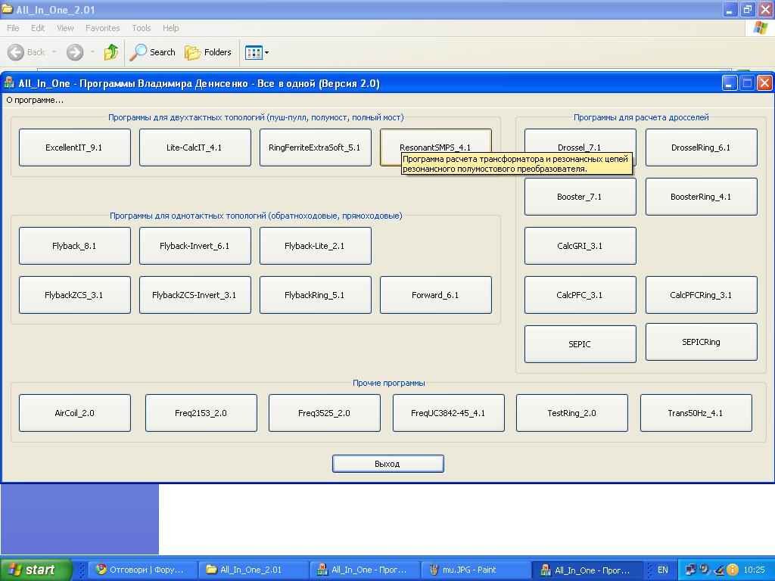Click the Back arrow icon
Image resolution: width=775 pixels, height=581 pixels.
pyautogui.click(x=16, y=52)
